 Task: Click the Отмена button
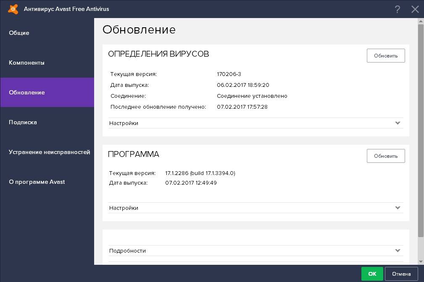click(401, 274)
